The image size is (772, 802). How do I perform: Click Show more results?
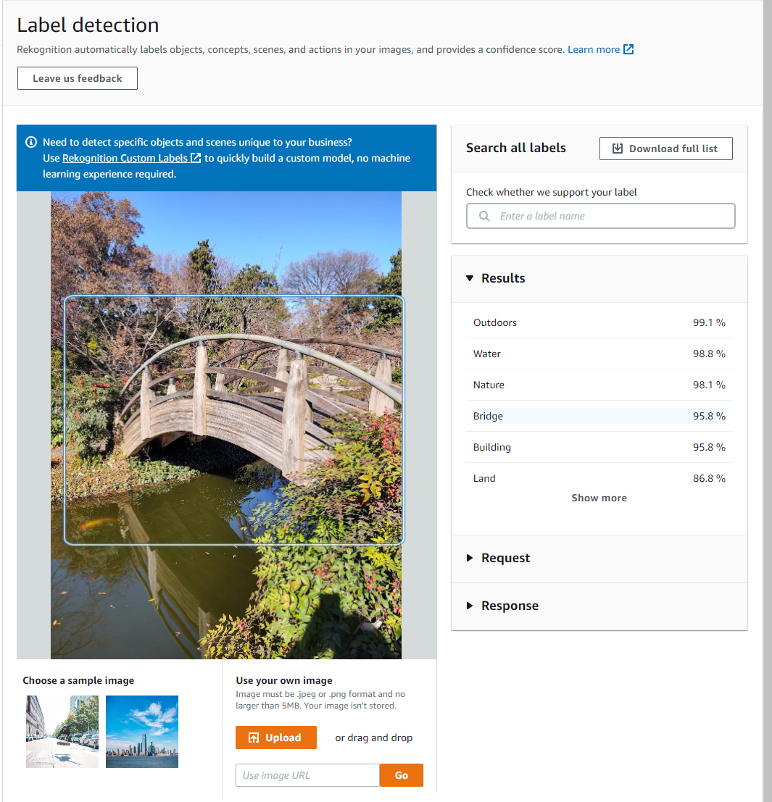coord(599,498)
